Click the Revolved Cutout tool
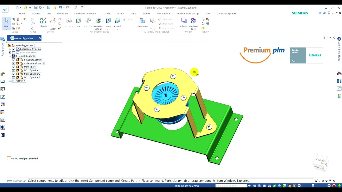Image resolution: width=342 pixels, height=192 pixels. (x=98, y=24)
